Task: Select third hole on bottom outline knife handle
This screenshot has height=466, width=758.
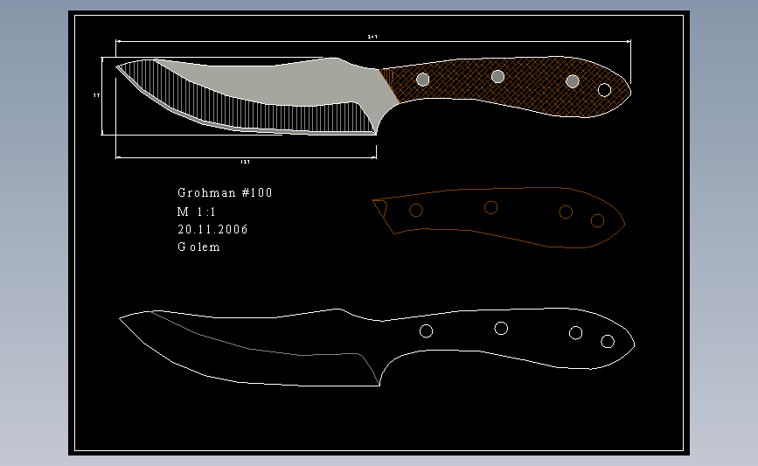Action: pyautogui.click(x=575, y=333)
